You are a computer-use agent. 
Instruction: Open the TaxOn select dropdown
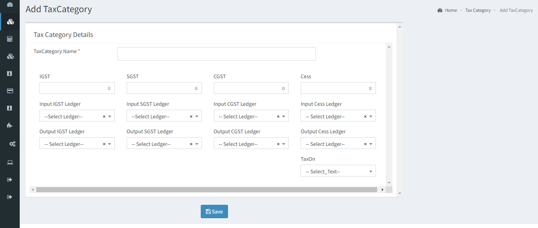(338, 171)
